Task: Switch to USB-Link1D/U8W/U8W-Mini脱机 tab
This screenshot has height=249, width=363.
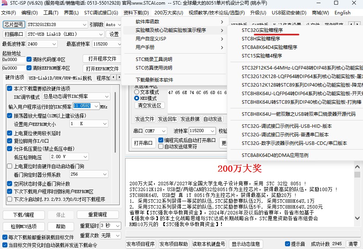Action: 60,78
